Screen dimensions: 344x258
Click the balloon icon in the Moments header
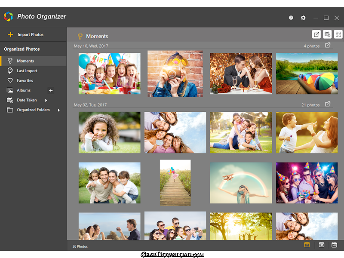(80, 36)
